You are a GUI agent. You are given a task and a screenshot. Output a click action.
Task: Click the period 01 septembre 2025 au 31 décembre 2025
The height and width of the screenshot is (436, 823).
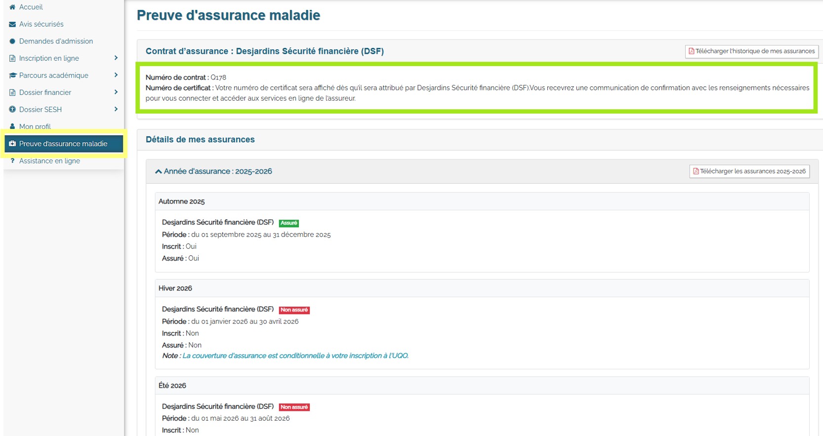pyautogui.click(x=261, y=235)
